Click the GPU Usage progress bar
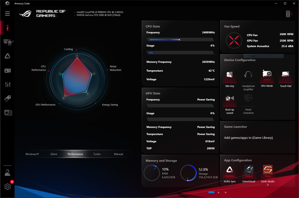 (x=180, y=120)
